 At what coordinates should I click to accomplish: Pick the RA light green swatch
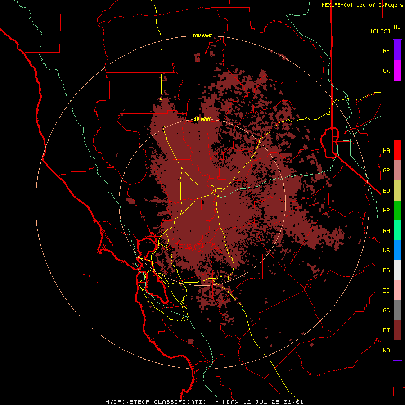[397, 230]
